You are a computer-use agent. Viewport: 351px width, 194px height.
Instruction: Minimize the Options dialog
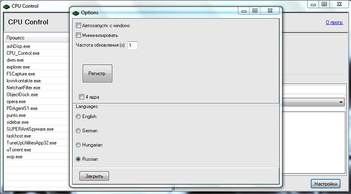[x=244, y=11]
